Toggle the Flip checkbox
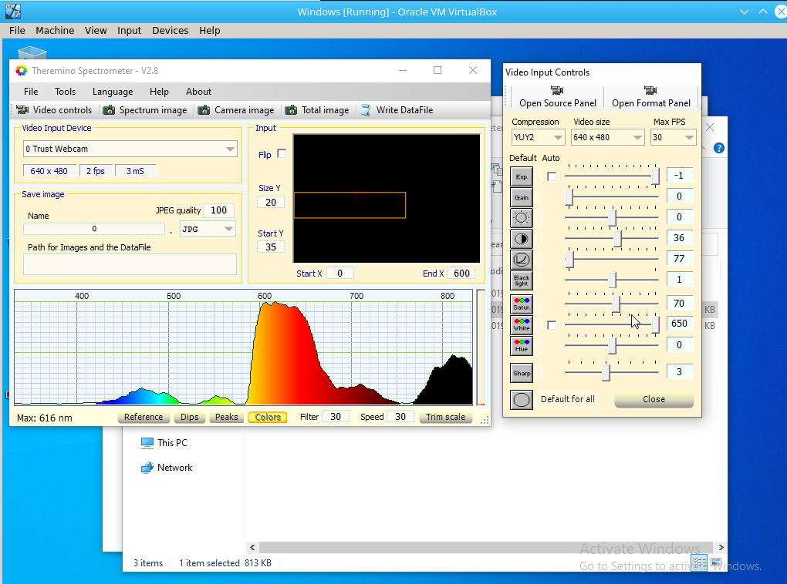 (282, 154)
